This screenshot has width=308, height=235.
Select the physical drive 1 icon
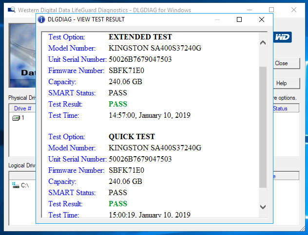[16, 118]
